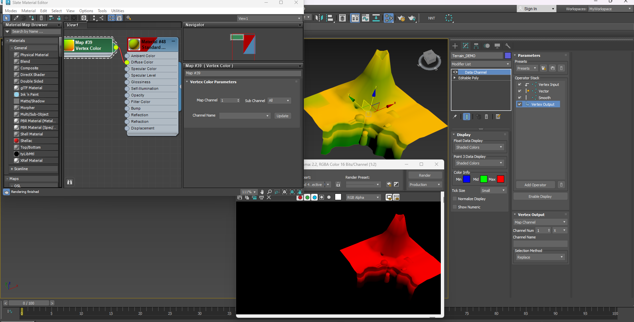
Task: Click the Pin Stack icon under modifier stack
Action: (455, 117)
